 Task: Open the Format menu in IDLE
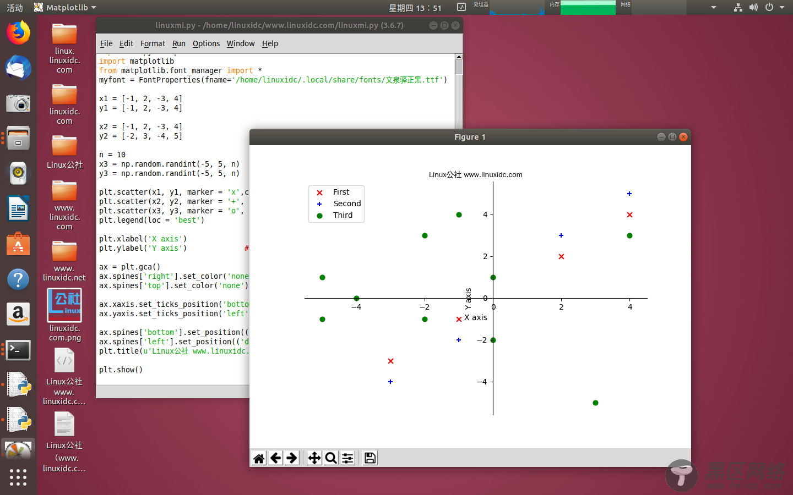click(153, 43)
